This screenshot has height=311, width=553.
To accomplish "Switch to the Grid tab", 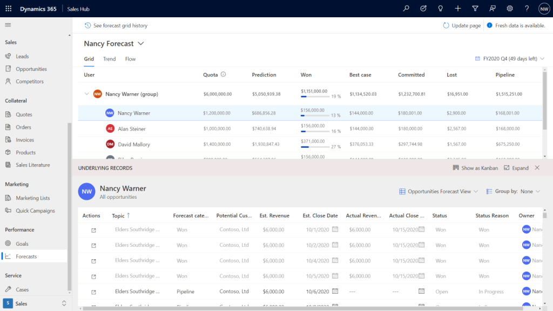I will coord(89,59).
